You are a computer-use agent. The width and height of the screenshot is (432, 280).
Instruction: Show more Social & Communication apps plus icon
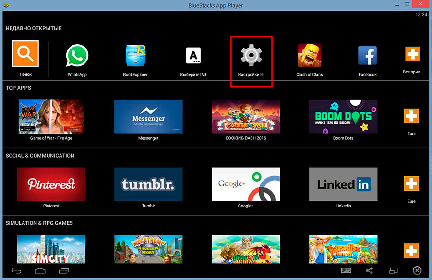point(411,183)
